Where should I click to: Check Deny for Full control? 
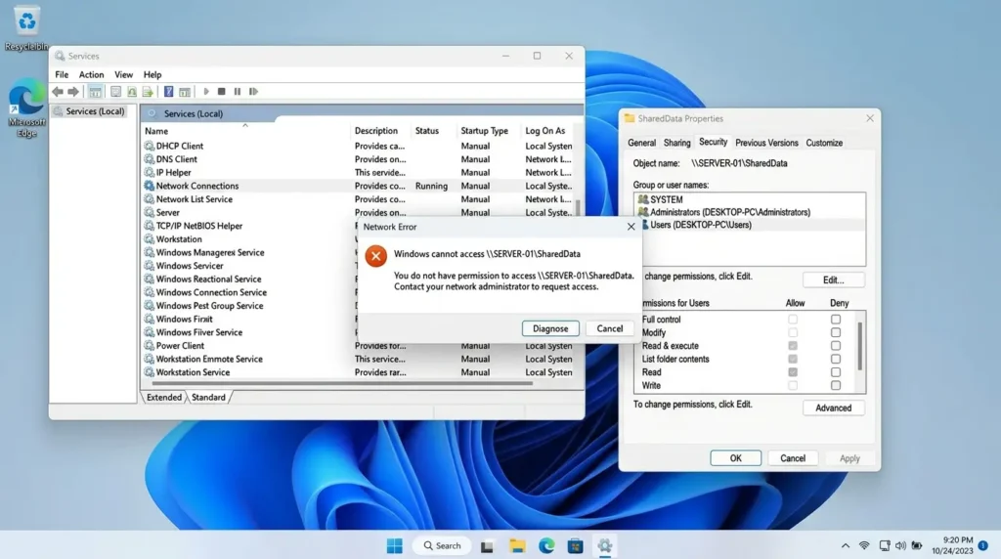(x=836, y=319)
